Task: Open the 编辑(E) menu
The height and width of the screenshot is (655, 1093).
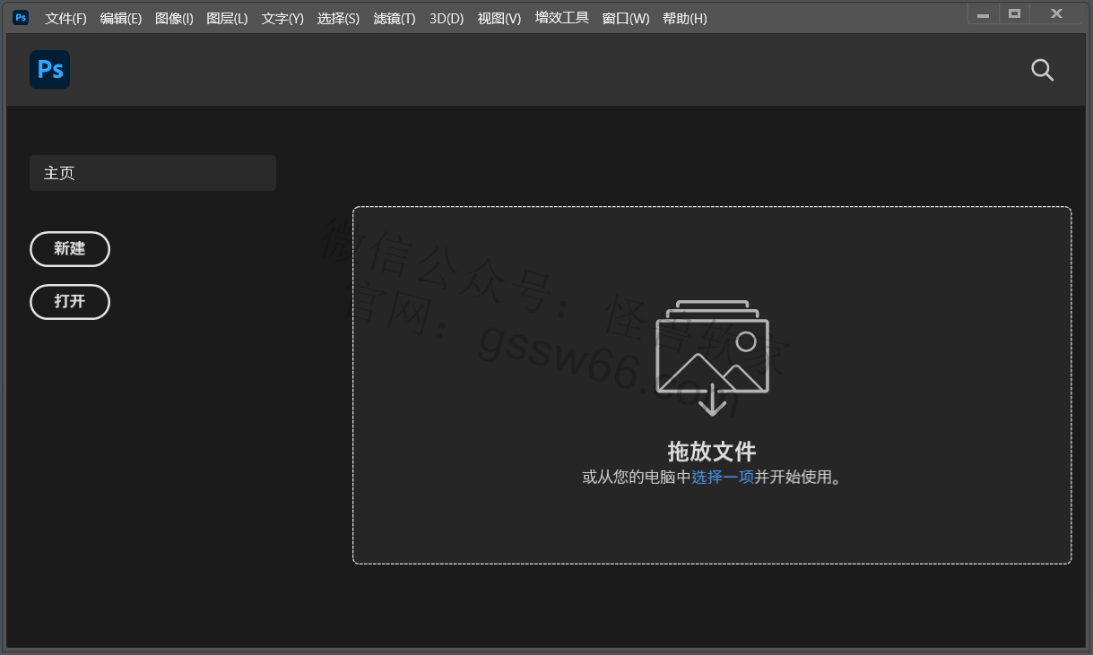Action: 121,18
